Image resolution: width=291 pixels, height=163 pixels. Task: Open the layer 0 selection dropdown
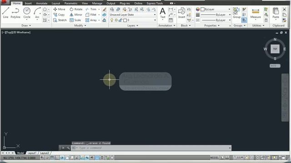click(132, 20)
